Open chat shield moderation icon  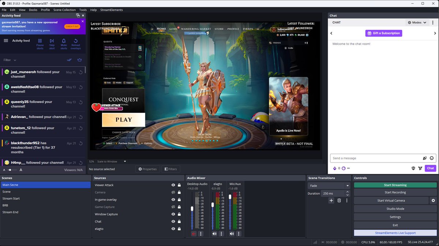coord(413,168)
